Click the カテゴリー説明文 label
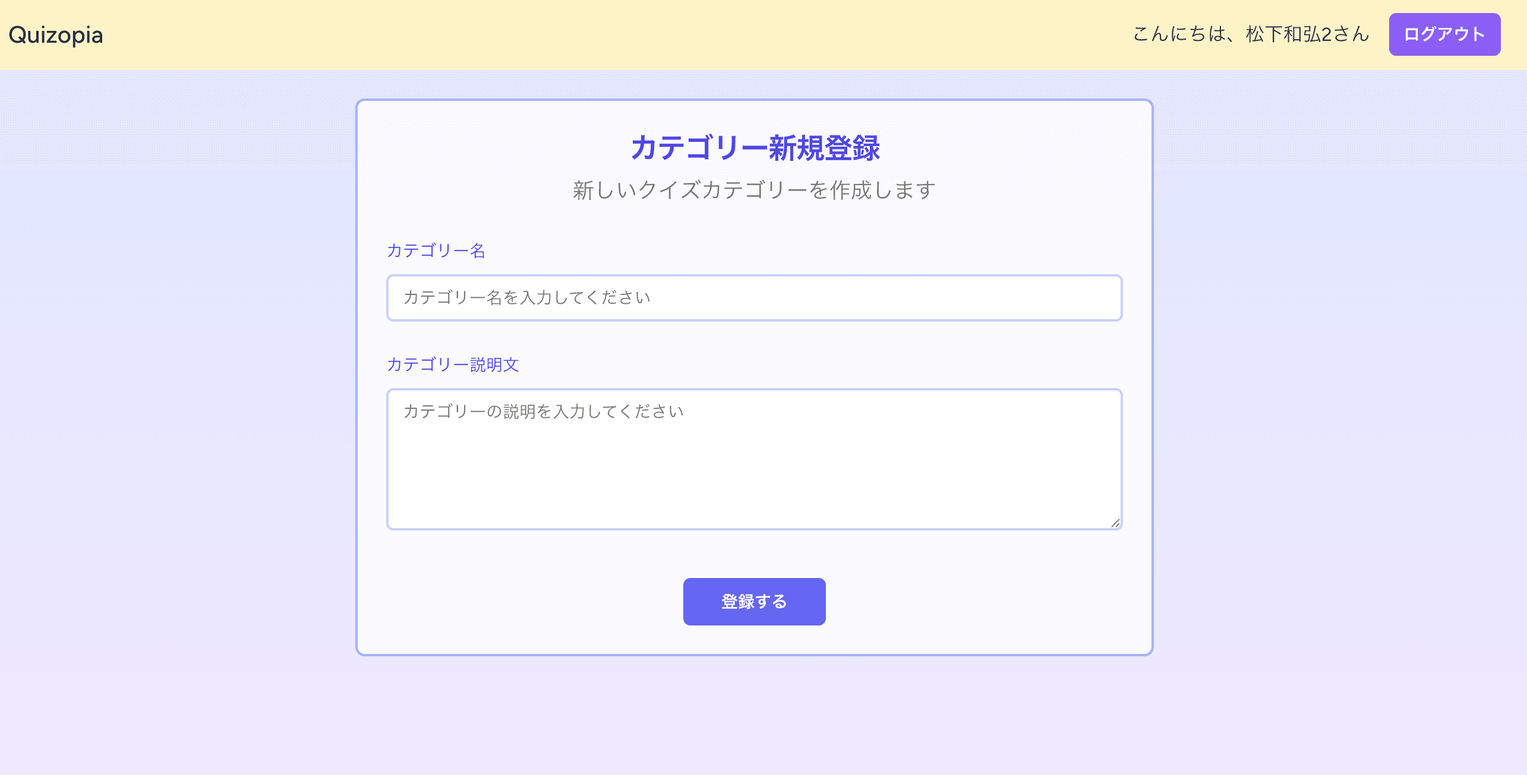Image resolution: width=1527 pixels, height=775 pixels. tap(453, 364)
